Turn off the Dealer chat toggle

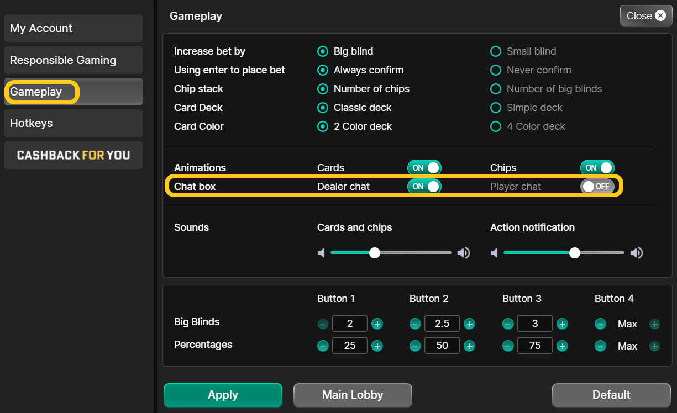pos(424,187)
